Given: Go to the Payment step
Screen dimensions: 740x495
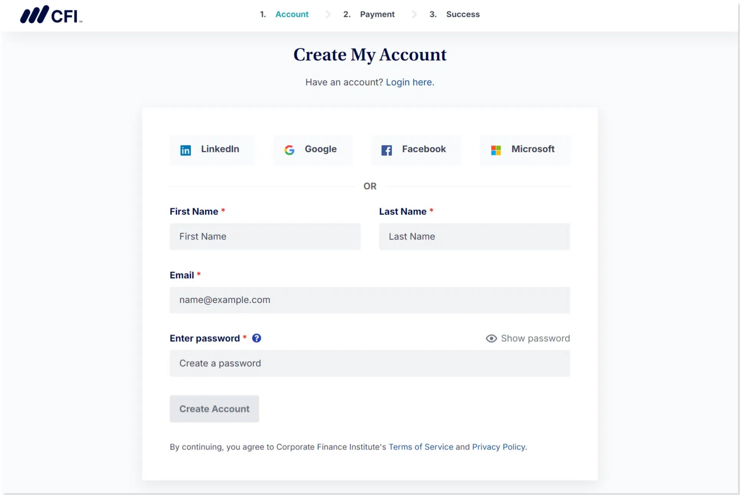Looking at the screenshot, I should click(x=377, y=14).
